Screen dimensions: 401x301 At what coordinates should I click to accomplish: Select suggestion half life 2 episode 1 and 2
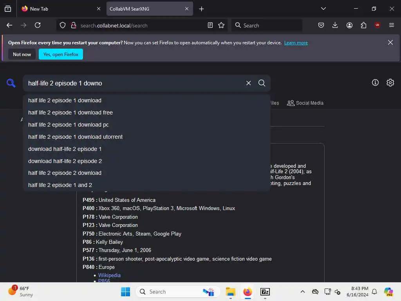[146, 185]
